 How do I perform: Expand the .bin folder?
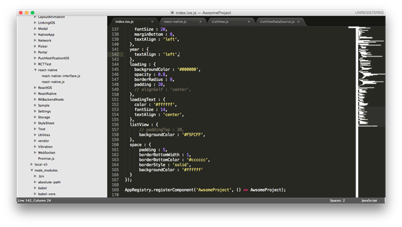pyautogui.click(x=35, y=176)
